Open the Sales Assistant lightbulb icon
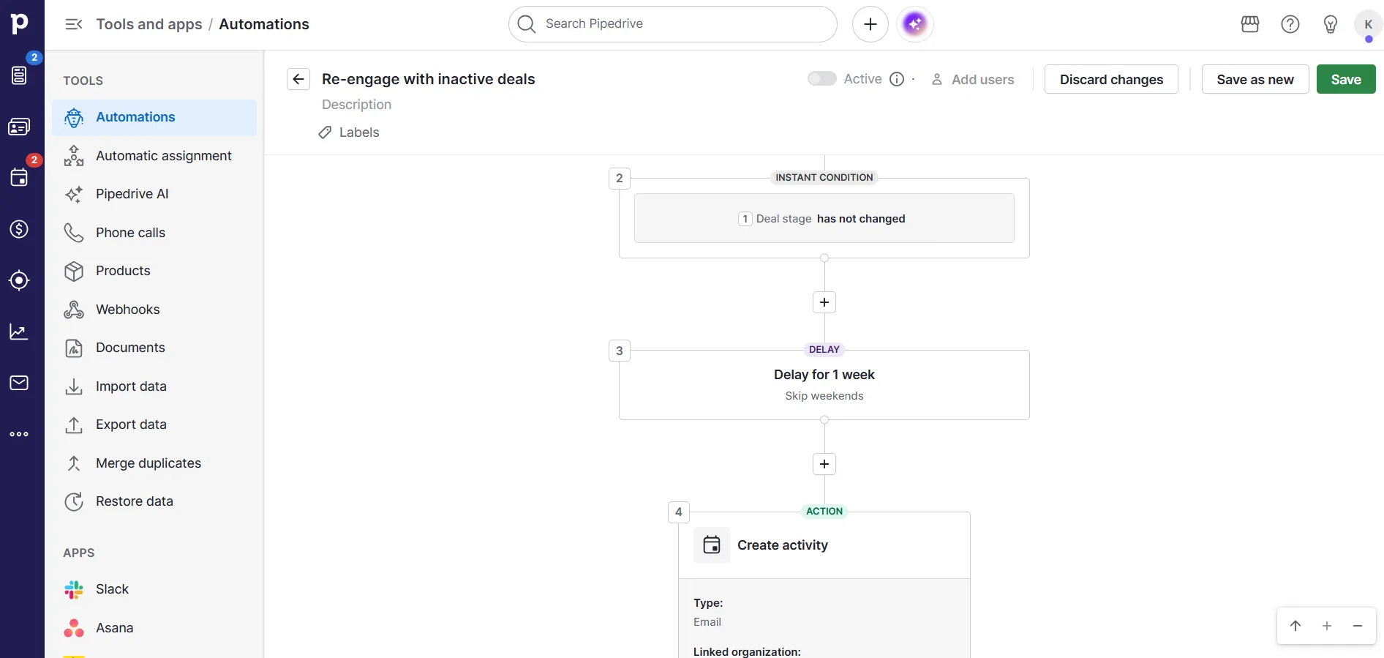1384x658 pixels. 1331,24
